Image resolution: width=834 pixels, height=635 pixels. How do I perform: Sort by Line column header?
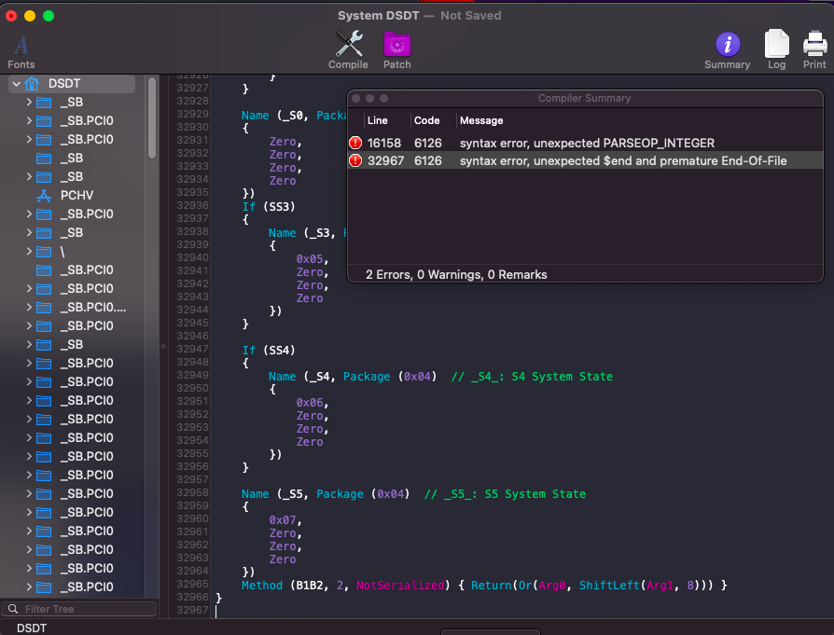378,120
